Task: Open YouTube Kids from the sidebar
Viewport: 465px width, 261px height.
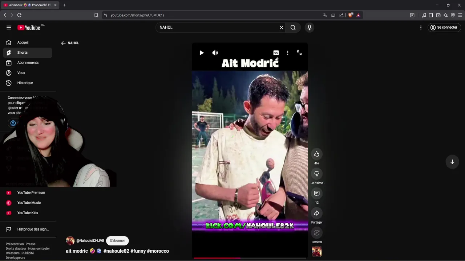Action: click(x=28, y=213)
